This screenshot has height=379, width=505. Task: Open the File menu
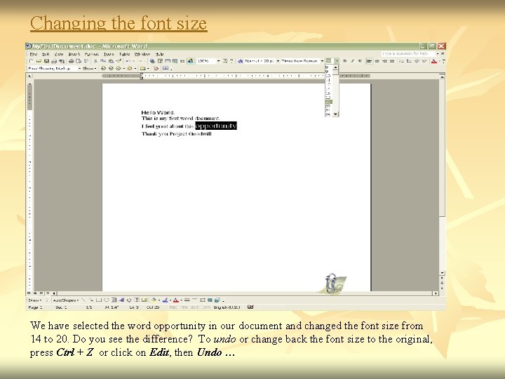[x=34, y=54]
